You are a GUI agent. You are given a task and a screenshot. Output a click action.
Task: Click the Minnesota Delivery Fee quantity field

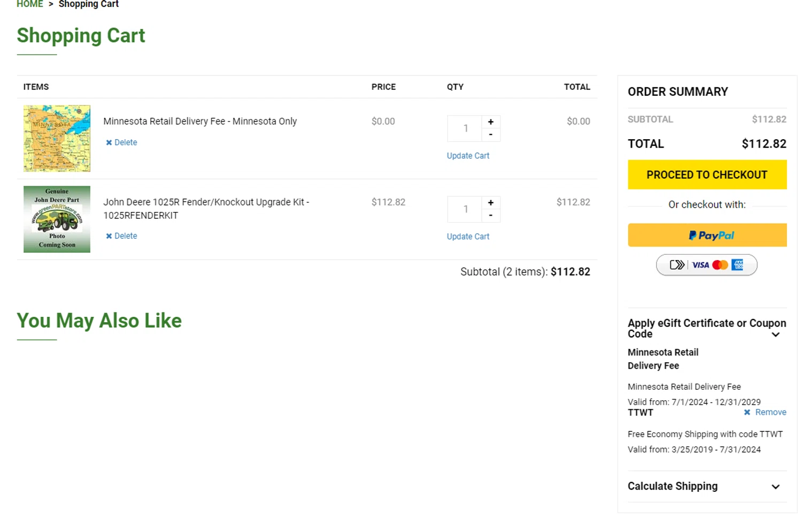point(465,128)
